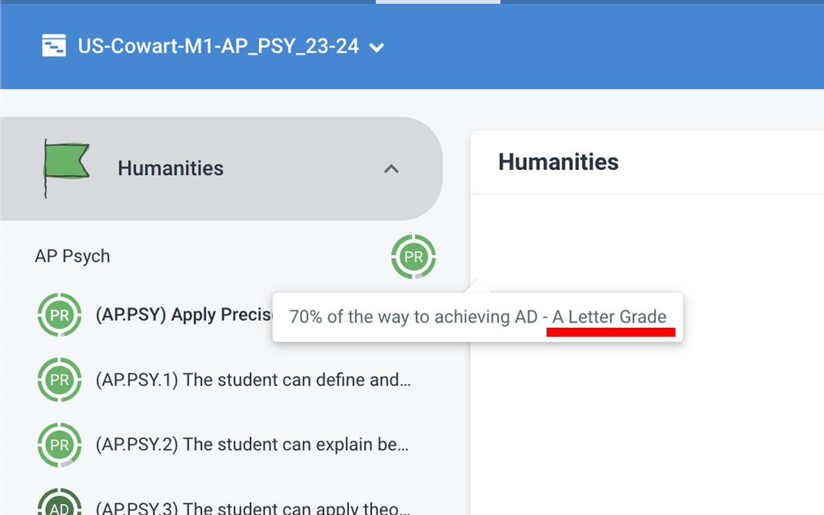Click PR badge next to AP.PSY.2

59,445
